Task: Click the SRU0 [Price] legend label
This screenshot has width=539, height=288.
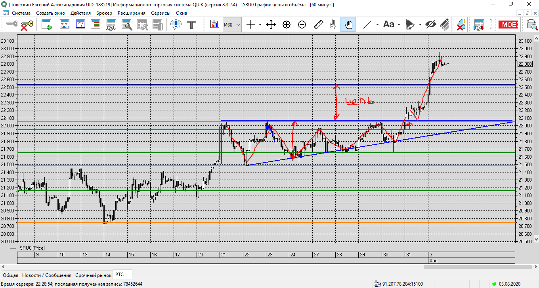Action: coord(32,248)
